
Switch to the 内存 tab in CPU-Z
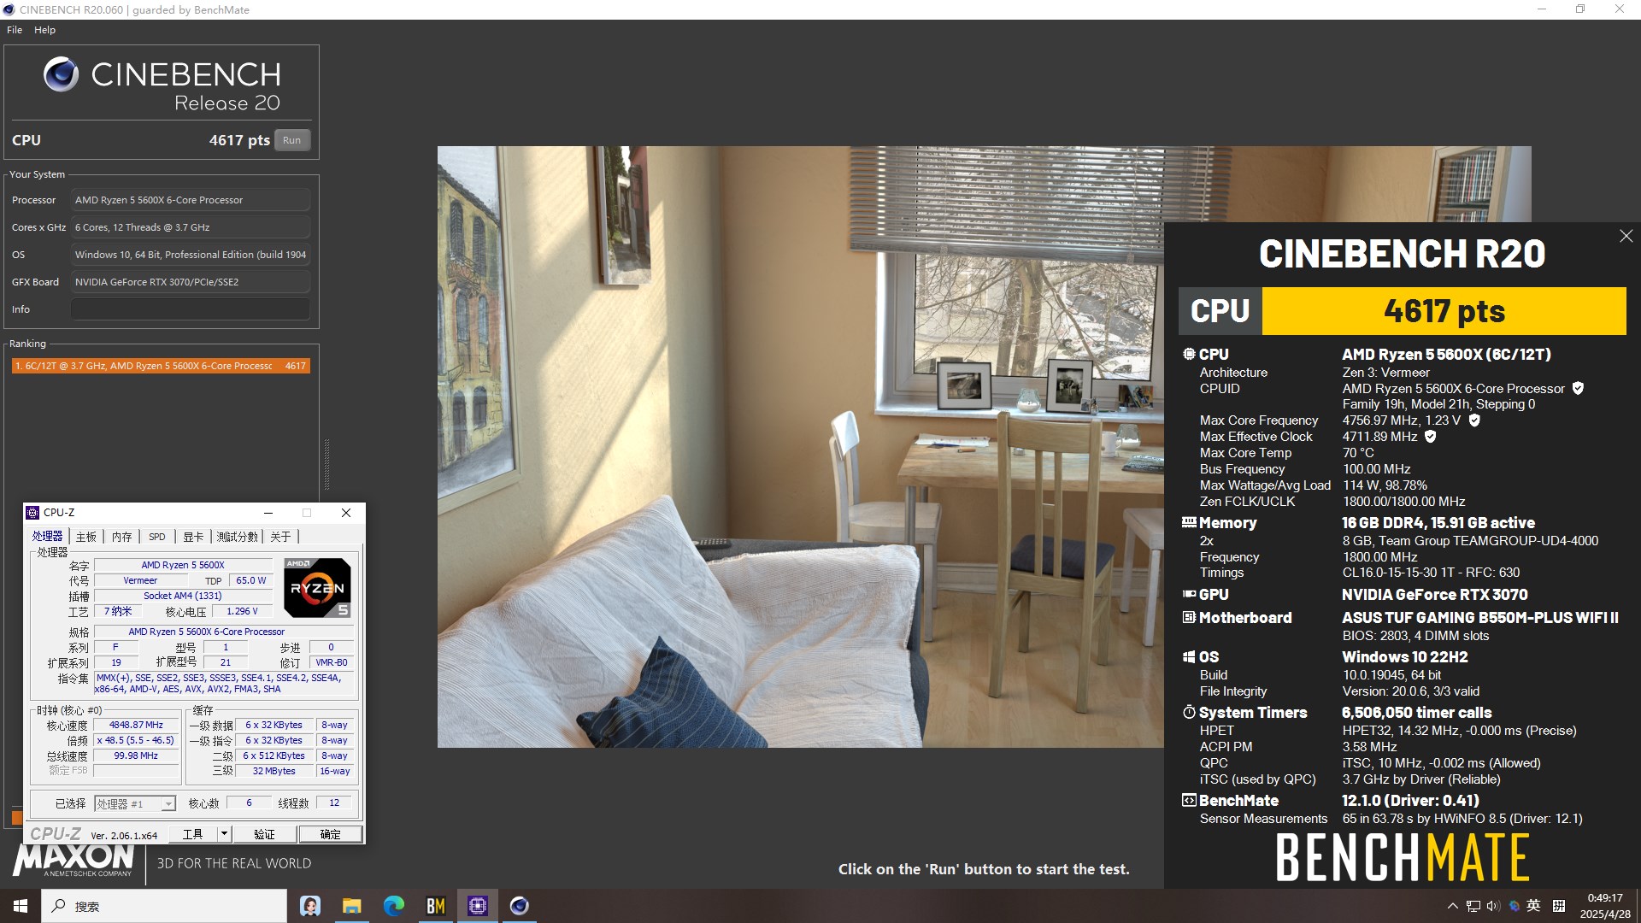tap(122, 537)
